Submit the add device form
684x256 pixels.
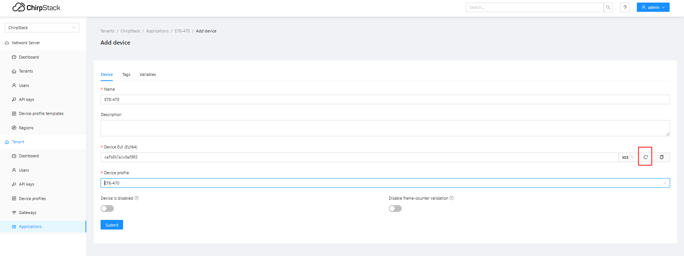[x=112, y=225]
